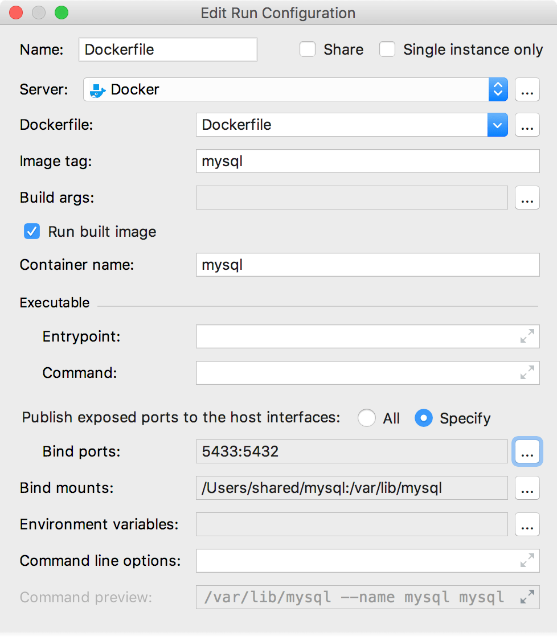Click the Container name field
The width and height of the screenshot is (557, 637).
point(368,265)
